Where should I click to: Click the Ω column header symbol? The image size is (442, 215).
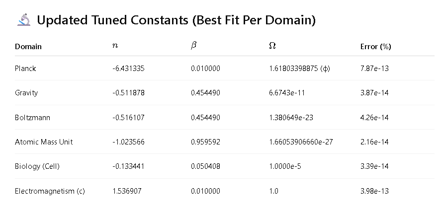click(272, 46)
